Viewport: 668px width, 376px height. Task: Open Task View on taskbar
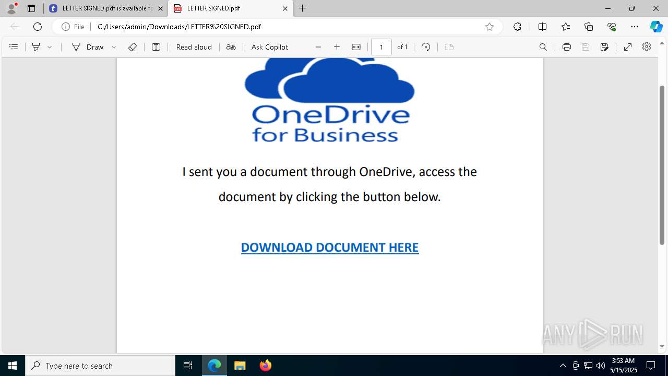(x=188, y=366)
